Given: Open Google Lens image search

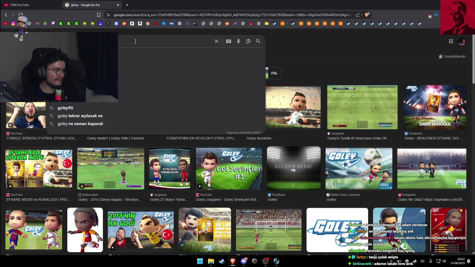Looking at the screenshot, I should 248,41.
